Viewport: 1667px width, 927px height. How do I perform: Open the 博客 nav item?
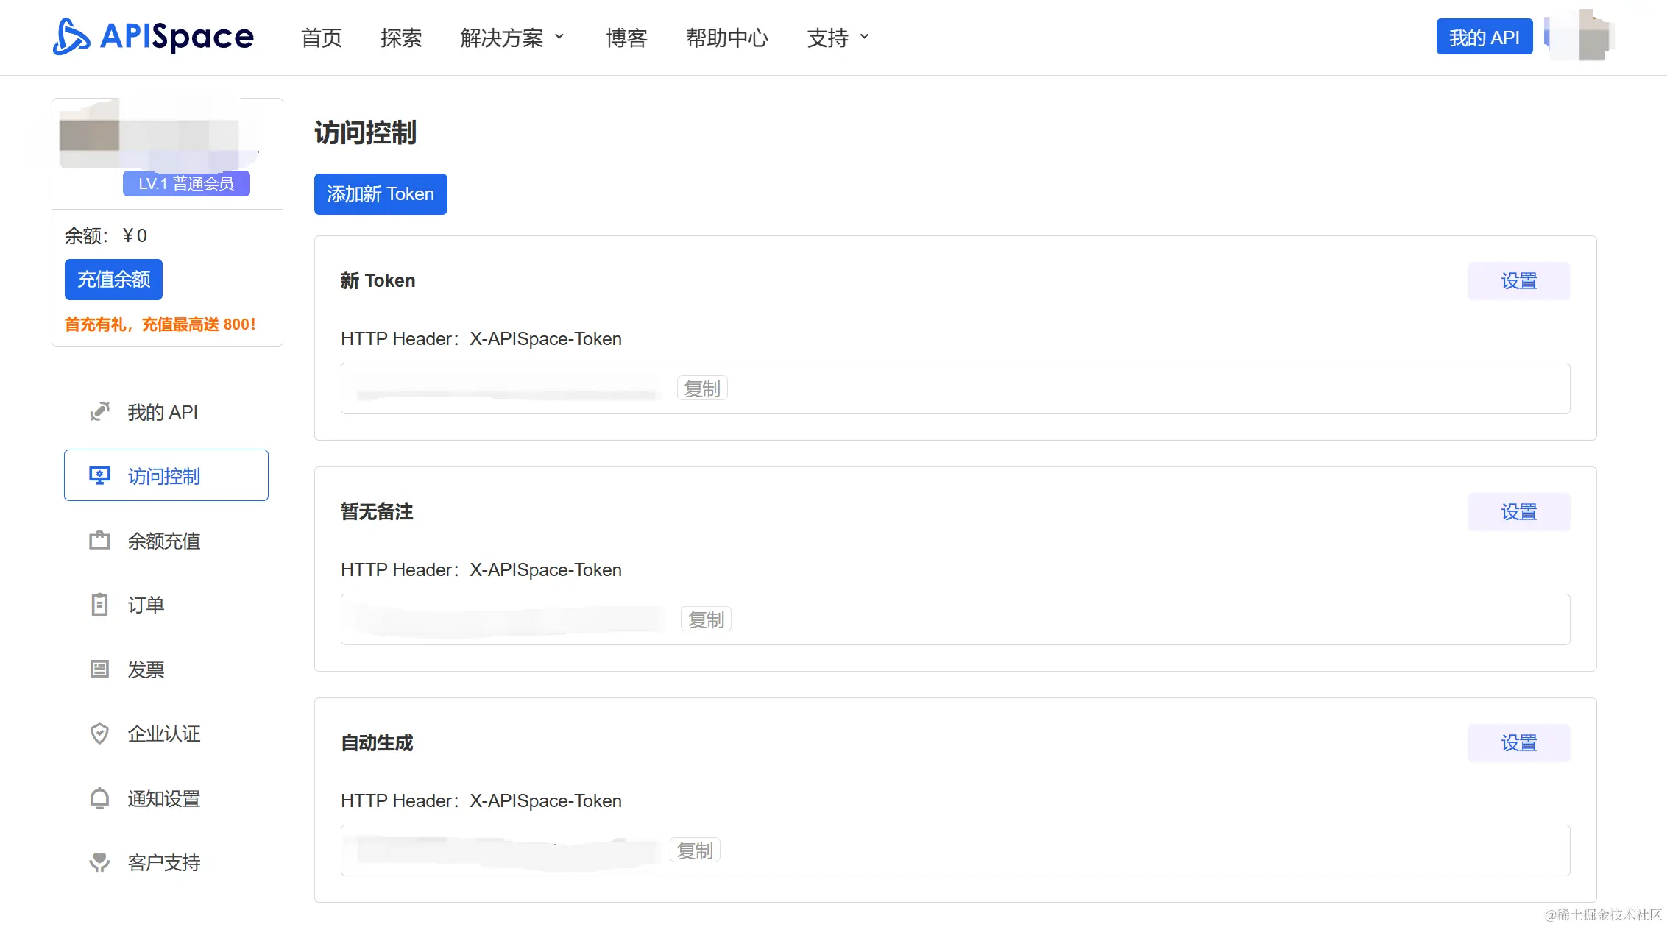coord(626,38)
